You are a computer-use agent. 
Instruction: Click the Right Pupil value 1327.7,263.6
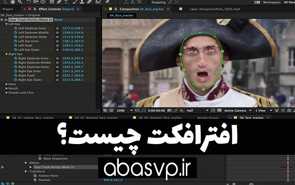click(73, 76)
